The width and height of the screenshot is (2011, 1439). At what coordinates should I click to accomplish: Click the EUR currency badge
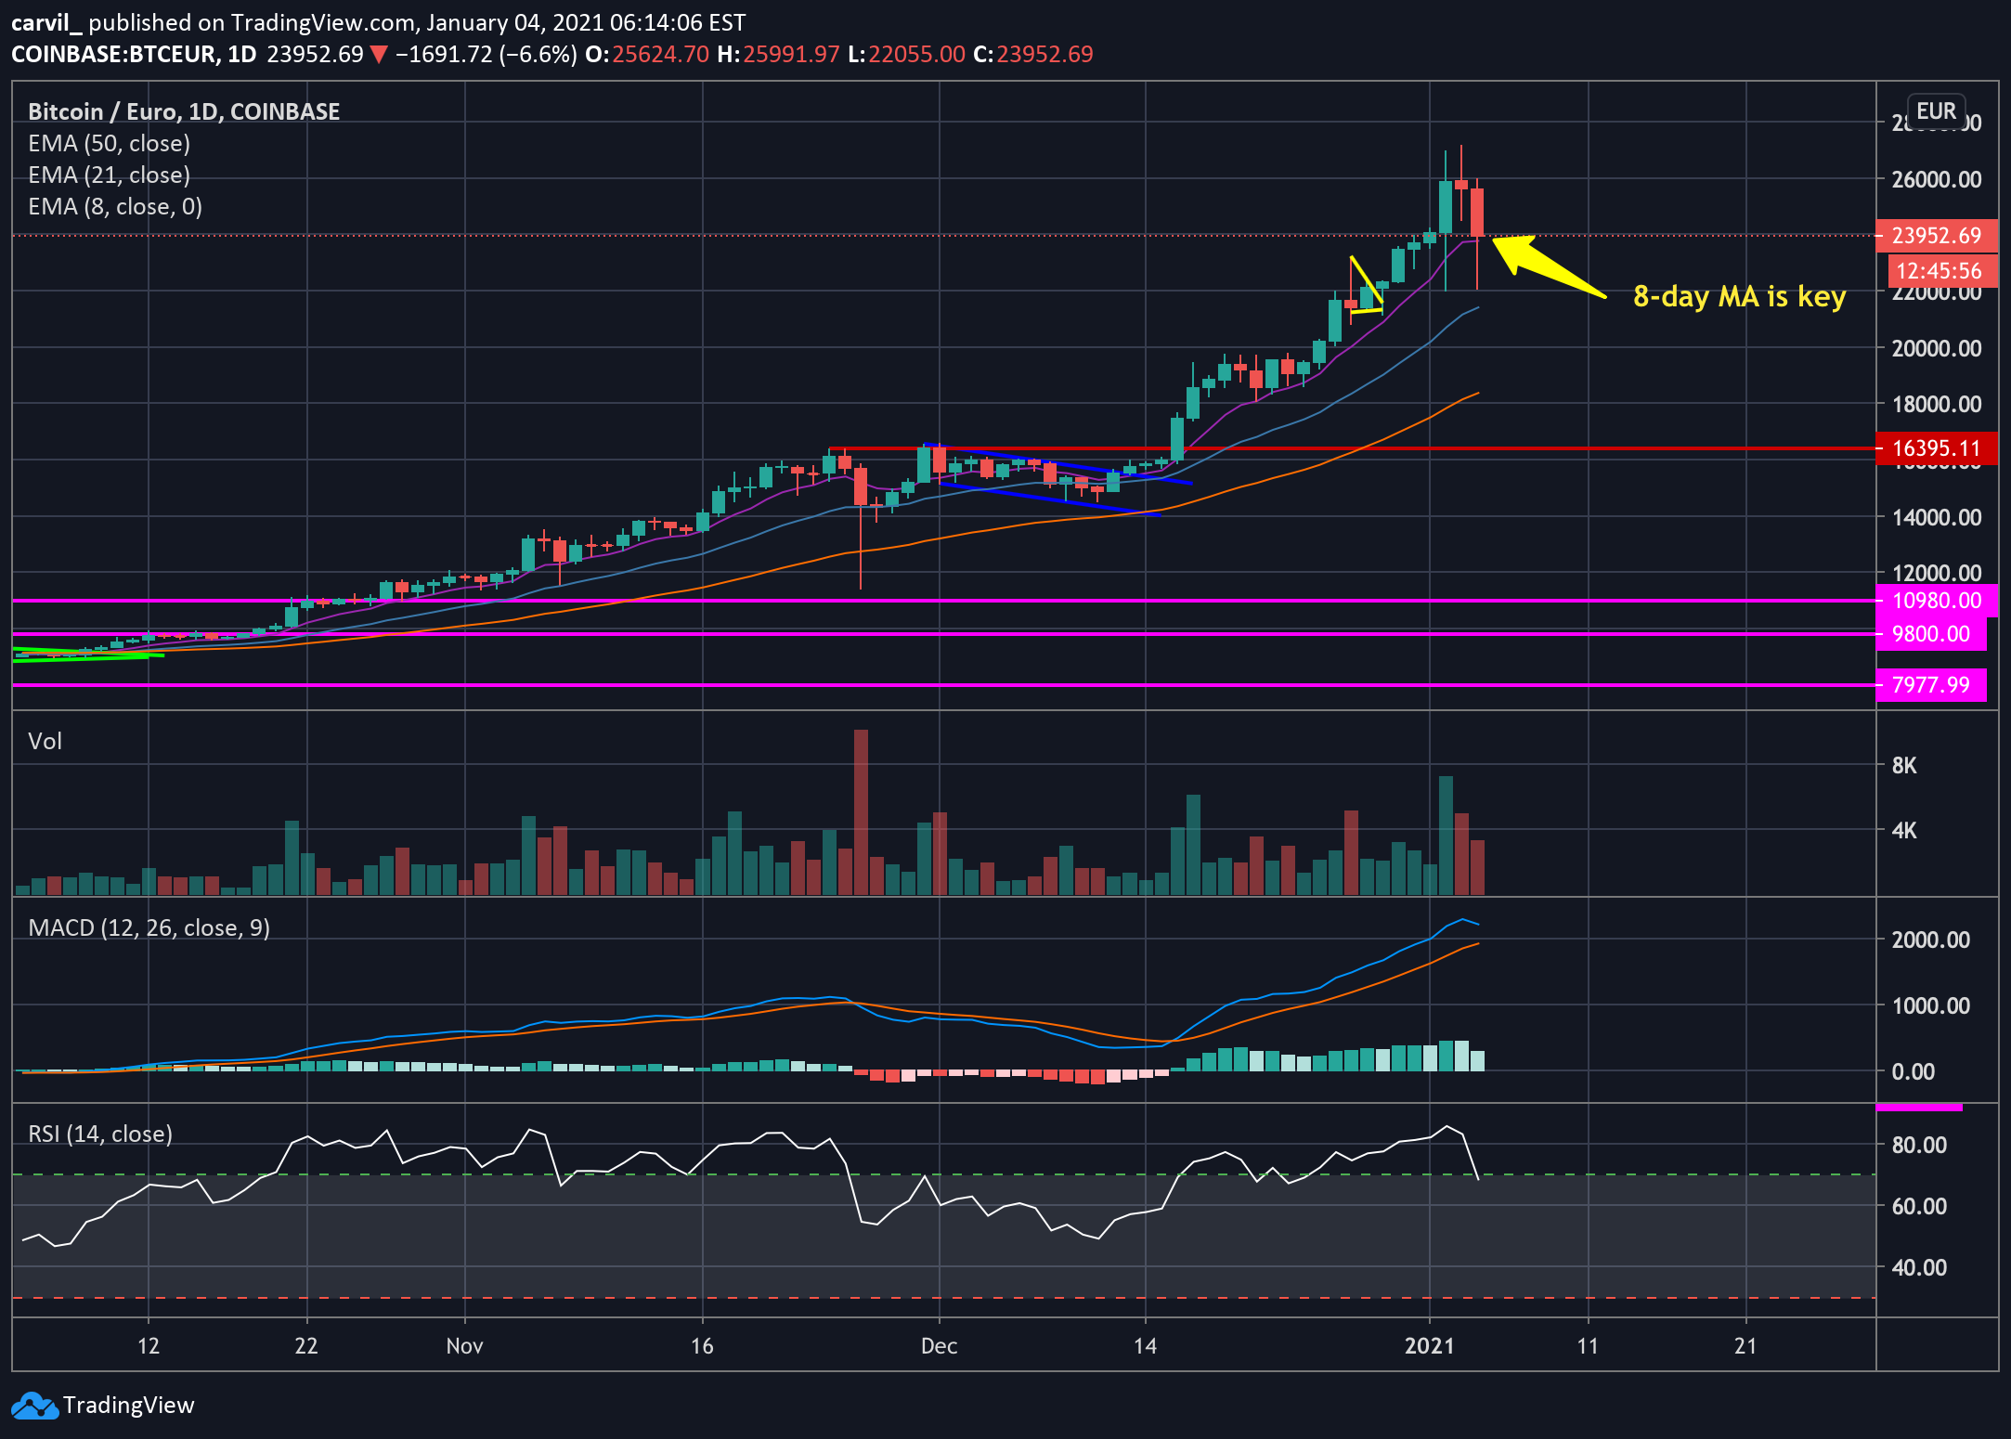[x=1936, y=111]
